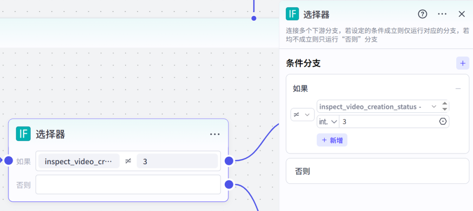Viewport: 473px width, 211px height.
Task: Click the IF icon on canvas node
Action: 23,134
